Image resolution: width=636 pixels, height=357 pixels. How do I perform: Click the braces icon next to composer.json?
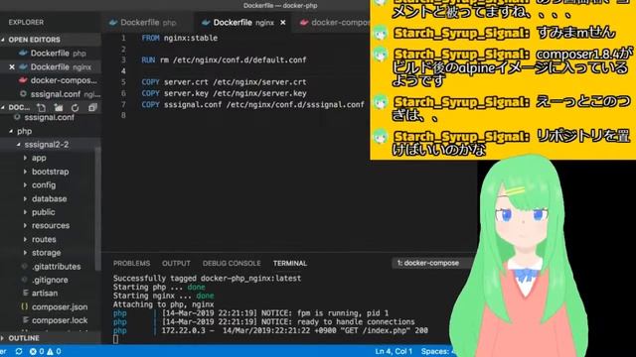coord(24,306)
